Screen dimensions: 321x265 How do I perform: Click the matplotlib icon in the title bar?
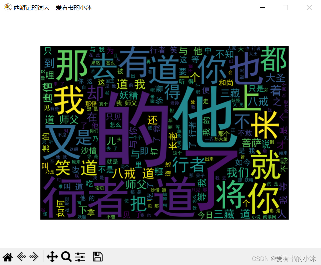pyautogui.click(x=8, y=8)
